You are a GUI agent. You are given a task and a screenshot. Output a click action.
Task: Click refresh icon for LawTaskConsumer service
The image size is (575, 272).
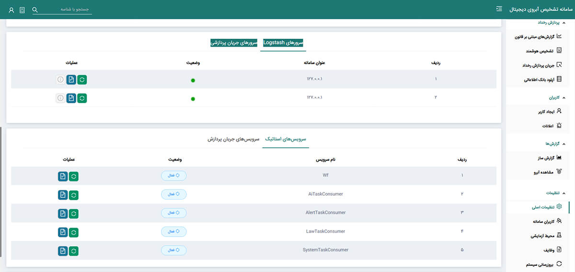73,232
